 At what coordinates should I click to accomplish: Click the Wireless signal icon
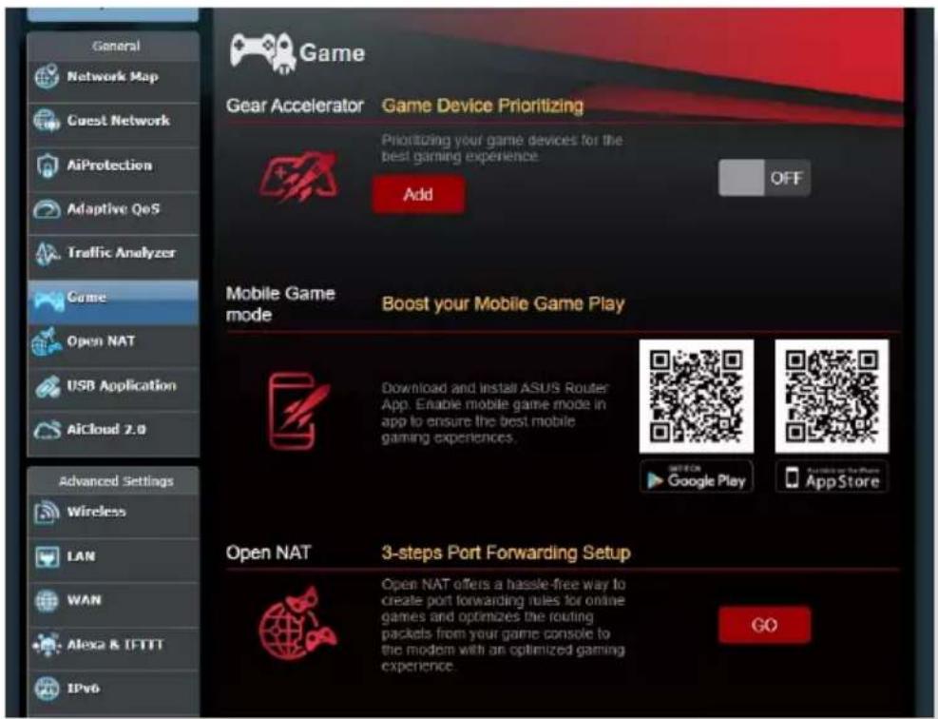click(47, 512)
